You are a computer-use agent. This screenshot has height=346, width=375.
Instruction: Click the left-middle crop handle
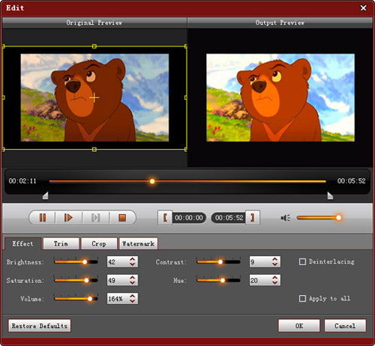click(x=4, y=97)
